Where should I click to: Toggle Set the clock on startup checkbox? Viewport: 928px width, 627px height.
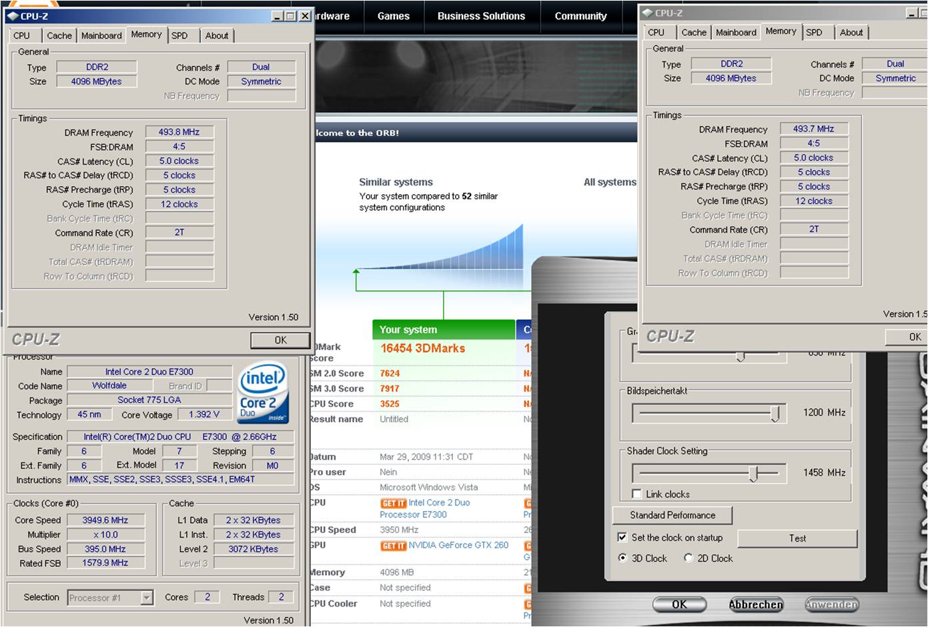point(622,538)
